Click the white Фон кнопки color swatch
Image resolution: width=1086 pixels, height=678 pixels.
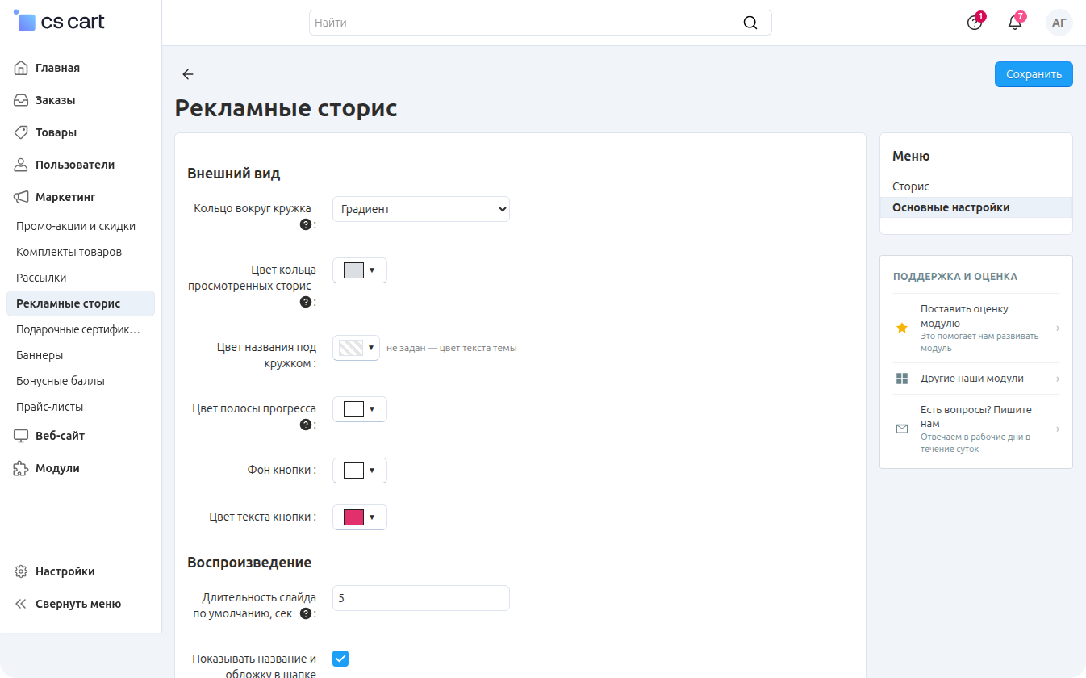[x=353, y=471]
